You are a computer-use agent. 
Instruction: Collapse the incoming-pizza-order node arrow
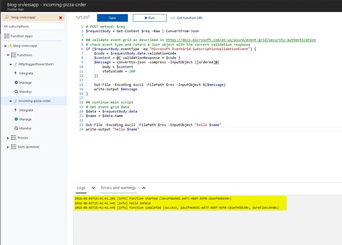tap(11, 101)
